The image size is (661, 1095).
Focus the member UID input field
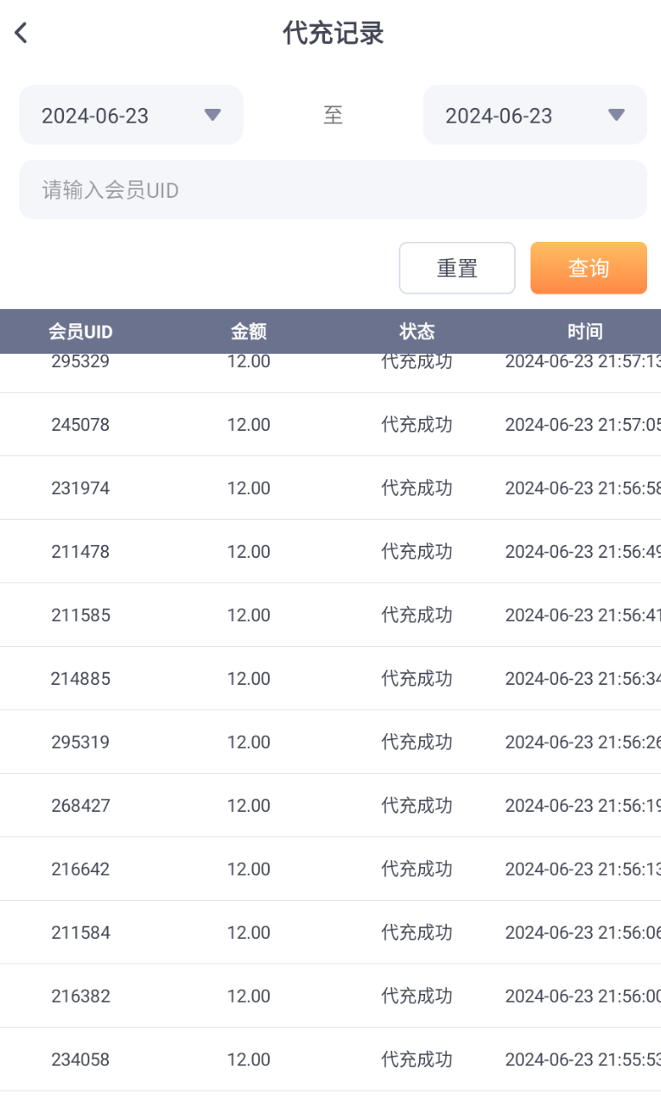click(x=333, y=190)
